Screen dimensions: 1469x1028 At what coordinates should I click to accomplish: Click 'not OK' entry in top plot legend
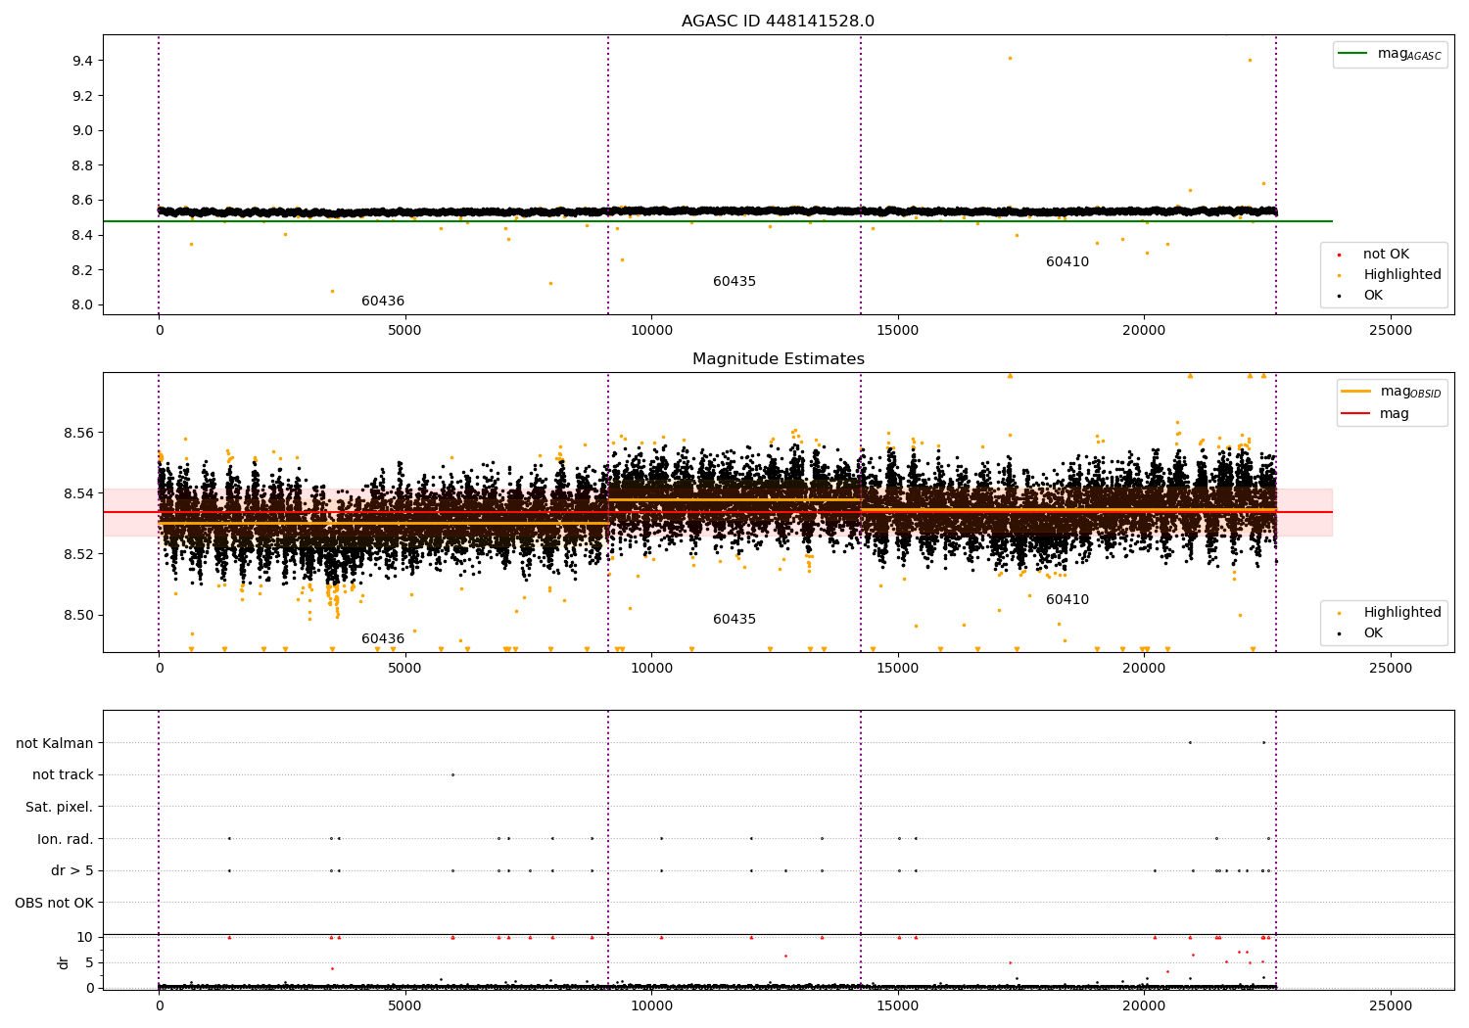click(1386, 255)
